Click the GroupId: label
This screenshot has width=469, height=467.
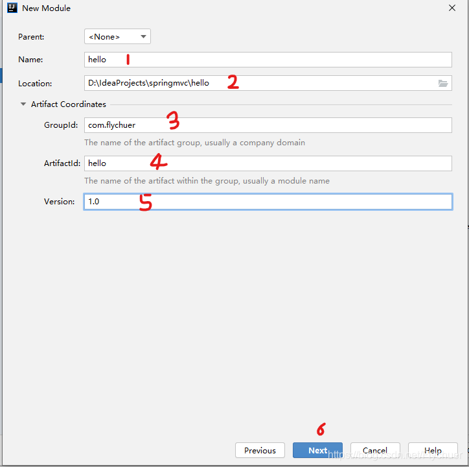tap(61, 125)
